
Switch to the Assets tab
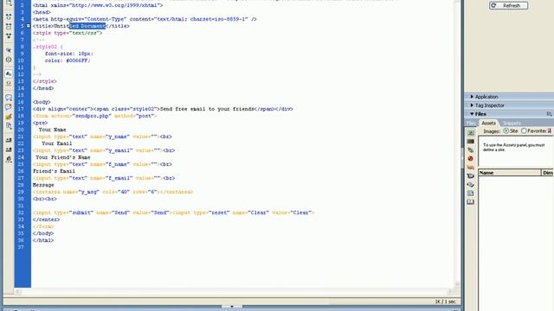[x=488, y=123]
